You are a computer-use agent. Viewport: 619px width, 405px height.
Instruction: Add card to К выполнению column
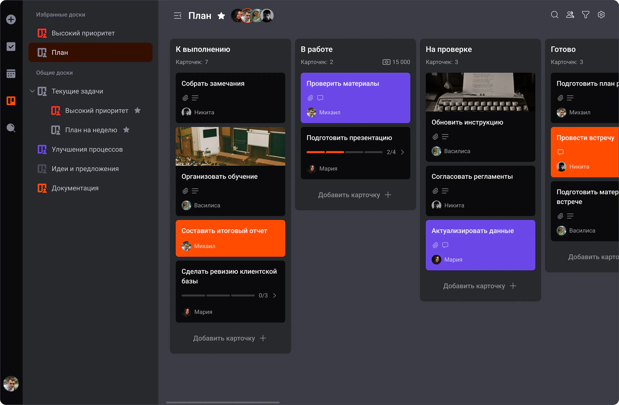click(230, 338)
